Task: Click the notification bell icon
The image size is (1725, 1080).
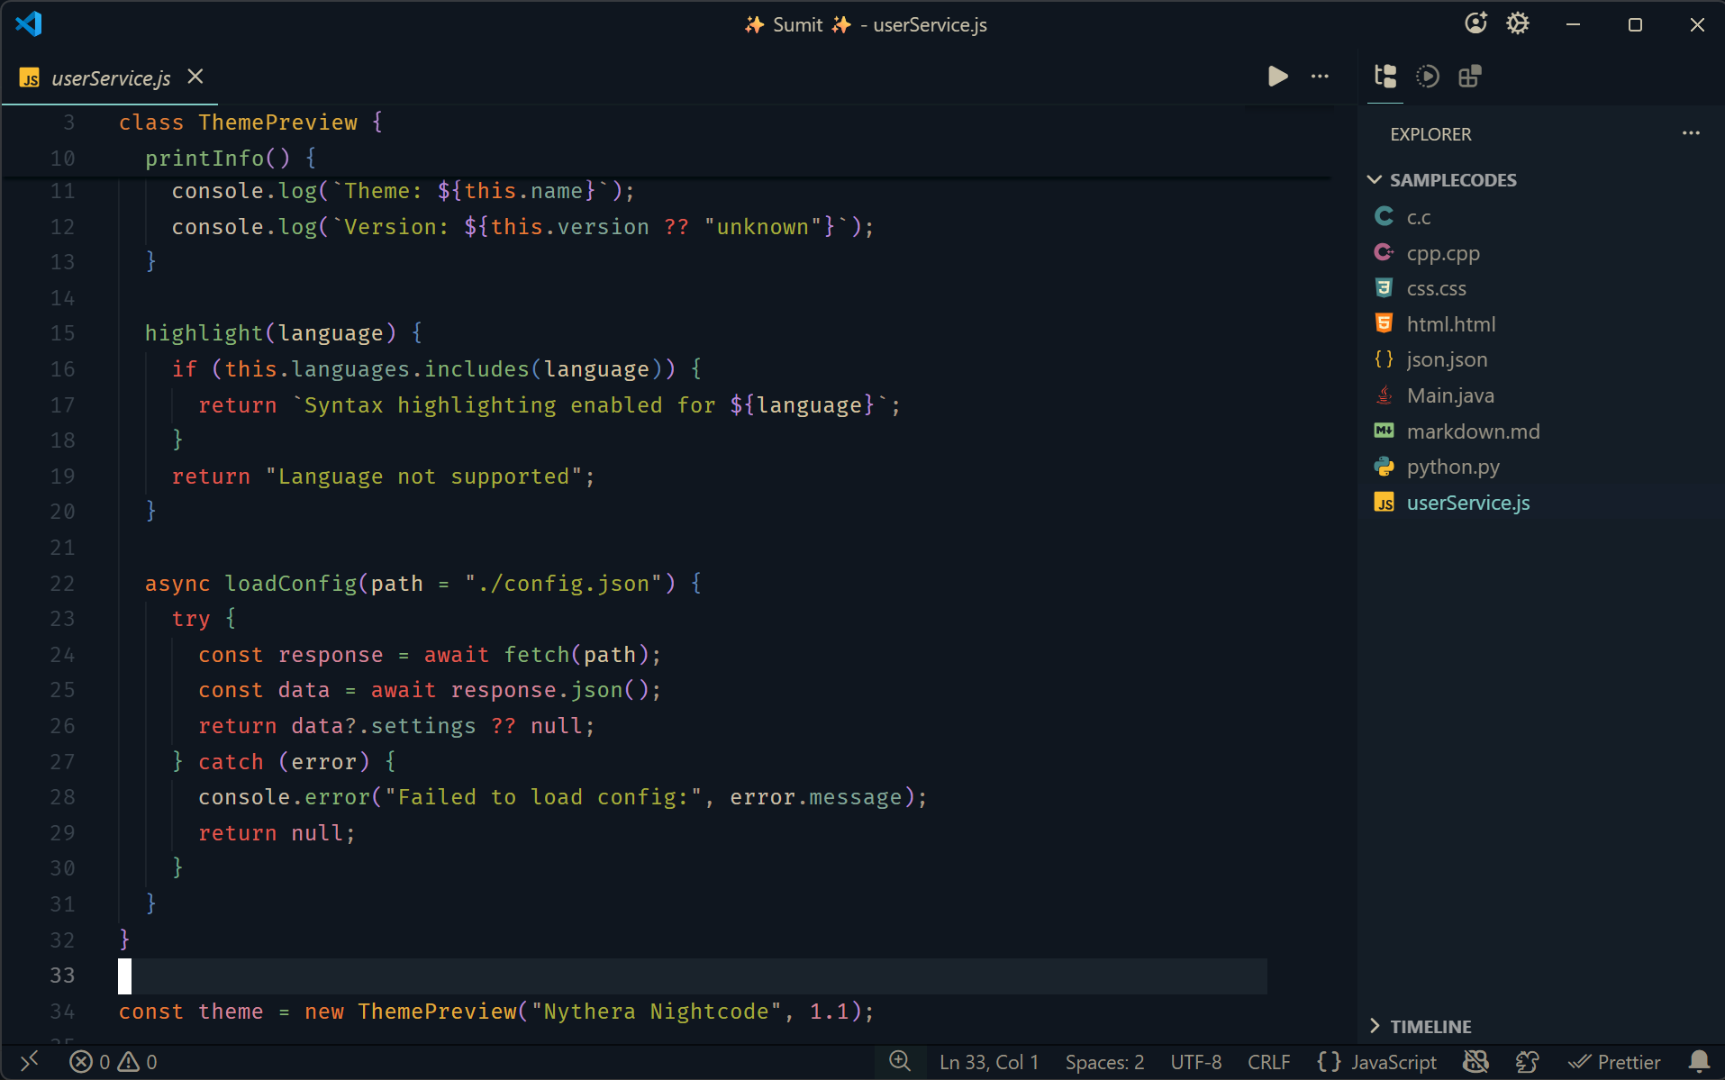Action: tap(1701, 1062)
